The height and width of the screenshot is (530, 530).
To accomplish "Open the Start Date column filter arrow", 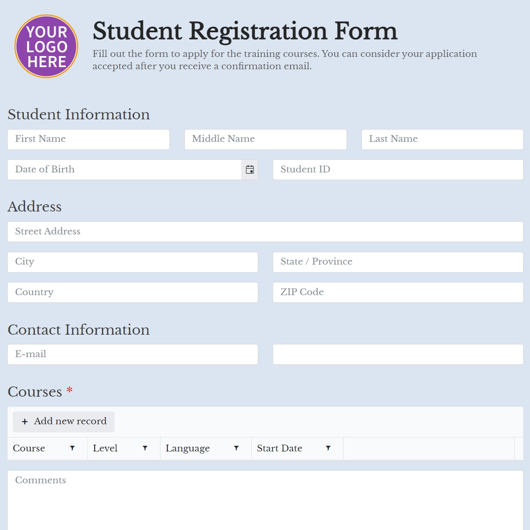I will pyautogui.click(x=328, y=448).
